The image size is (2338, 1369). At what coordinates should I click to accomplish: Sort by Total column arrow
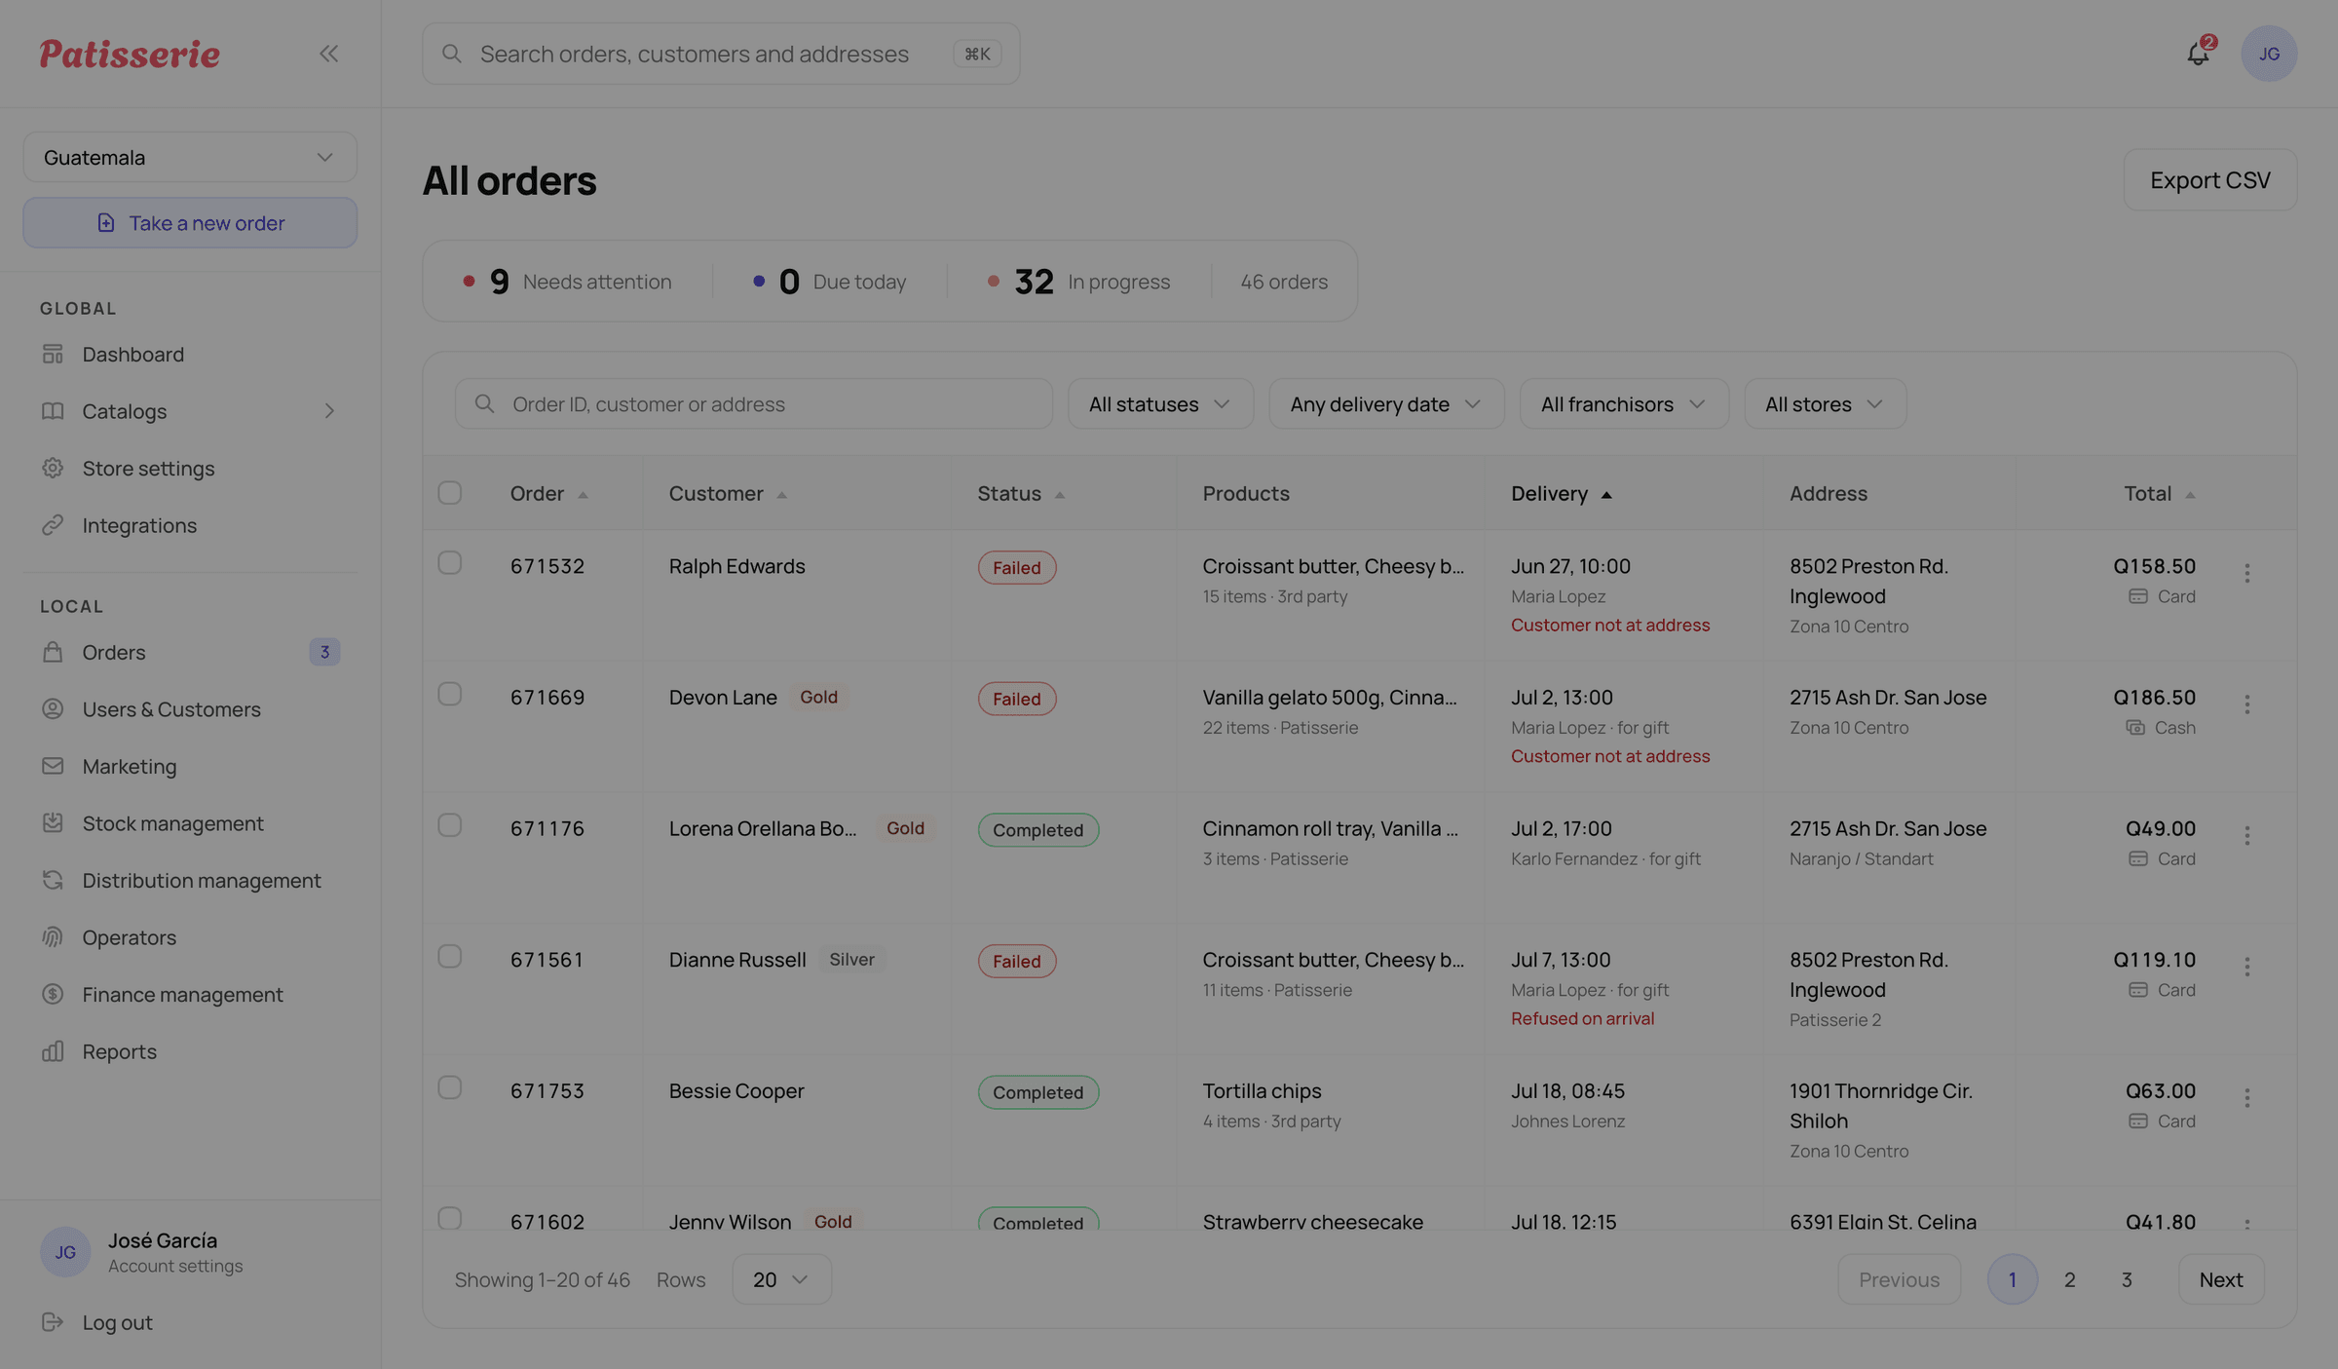point(2190,495)
